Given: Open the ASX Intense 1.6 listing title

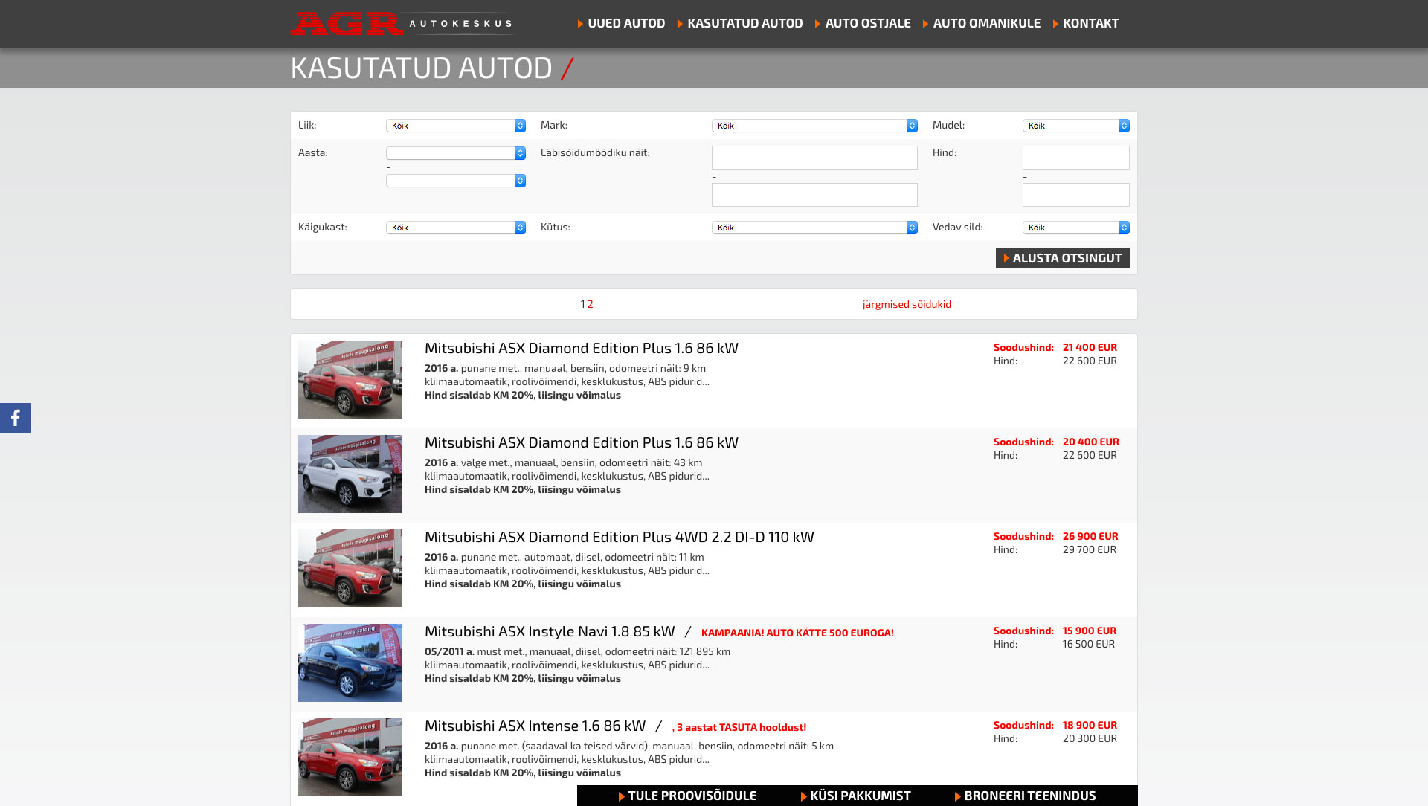Looking at the screenshot, I should click(x=535, y=726).
